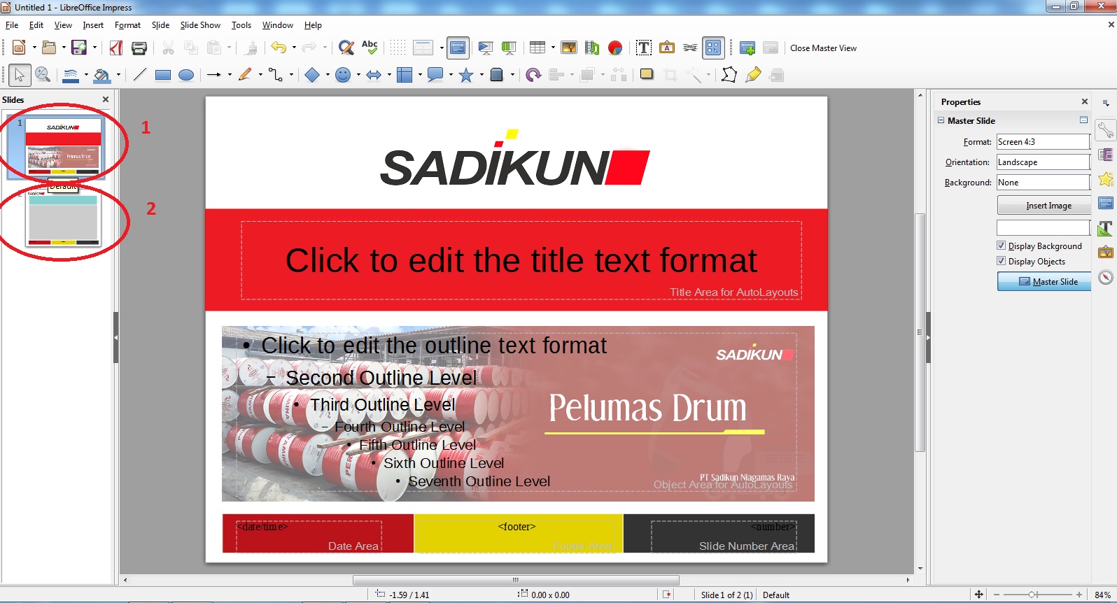Screen dimensions: 1117x603
Task: Select the Rectangle tool
Action: pyautogui.click(x=163, y=75)
